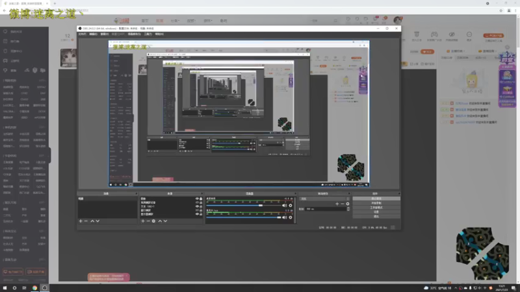Screen dimensions: 520x292
Task: Click the trash-bin icon in Huya toolbar
Action: pos(417,34)
